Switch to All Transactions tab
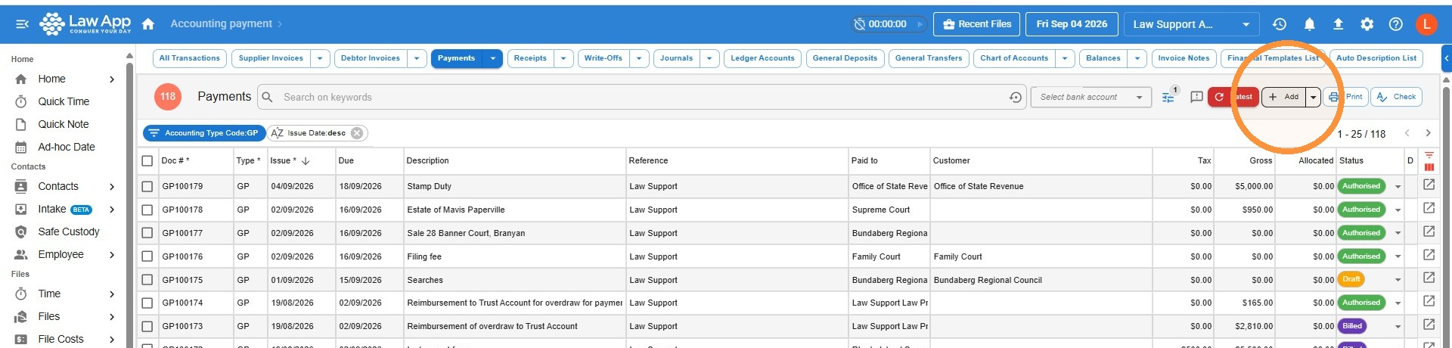Viewport: 1452px width, 348px height. click(x=189, y=58)
